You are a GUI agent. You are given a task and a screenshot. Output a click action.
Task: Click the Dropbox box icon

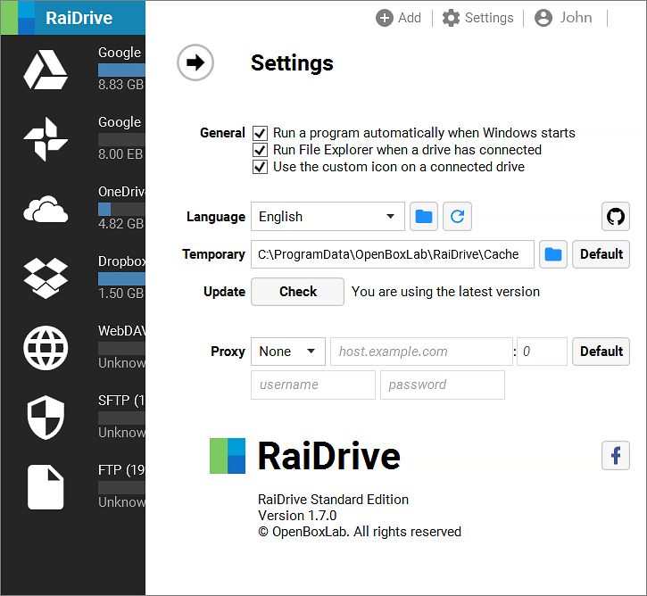[46, 278]
